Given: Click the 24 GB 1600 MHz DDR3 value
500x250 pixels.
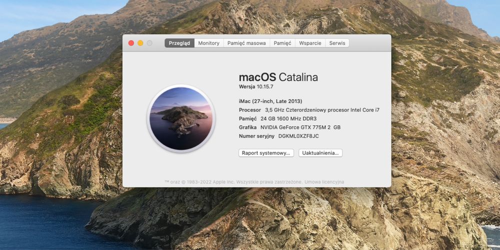Looking at the screenshot, I should (x=288, y=119).
